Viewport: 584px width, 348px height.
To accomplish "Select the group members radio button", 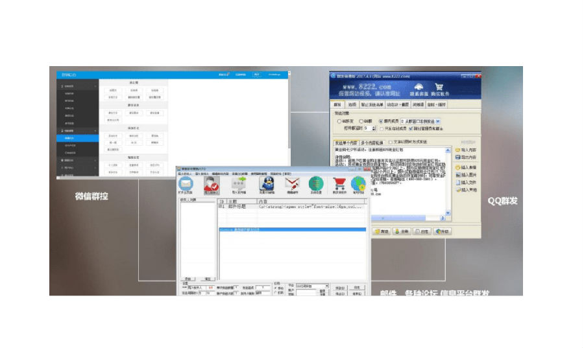I will click(381, 121).
